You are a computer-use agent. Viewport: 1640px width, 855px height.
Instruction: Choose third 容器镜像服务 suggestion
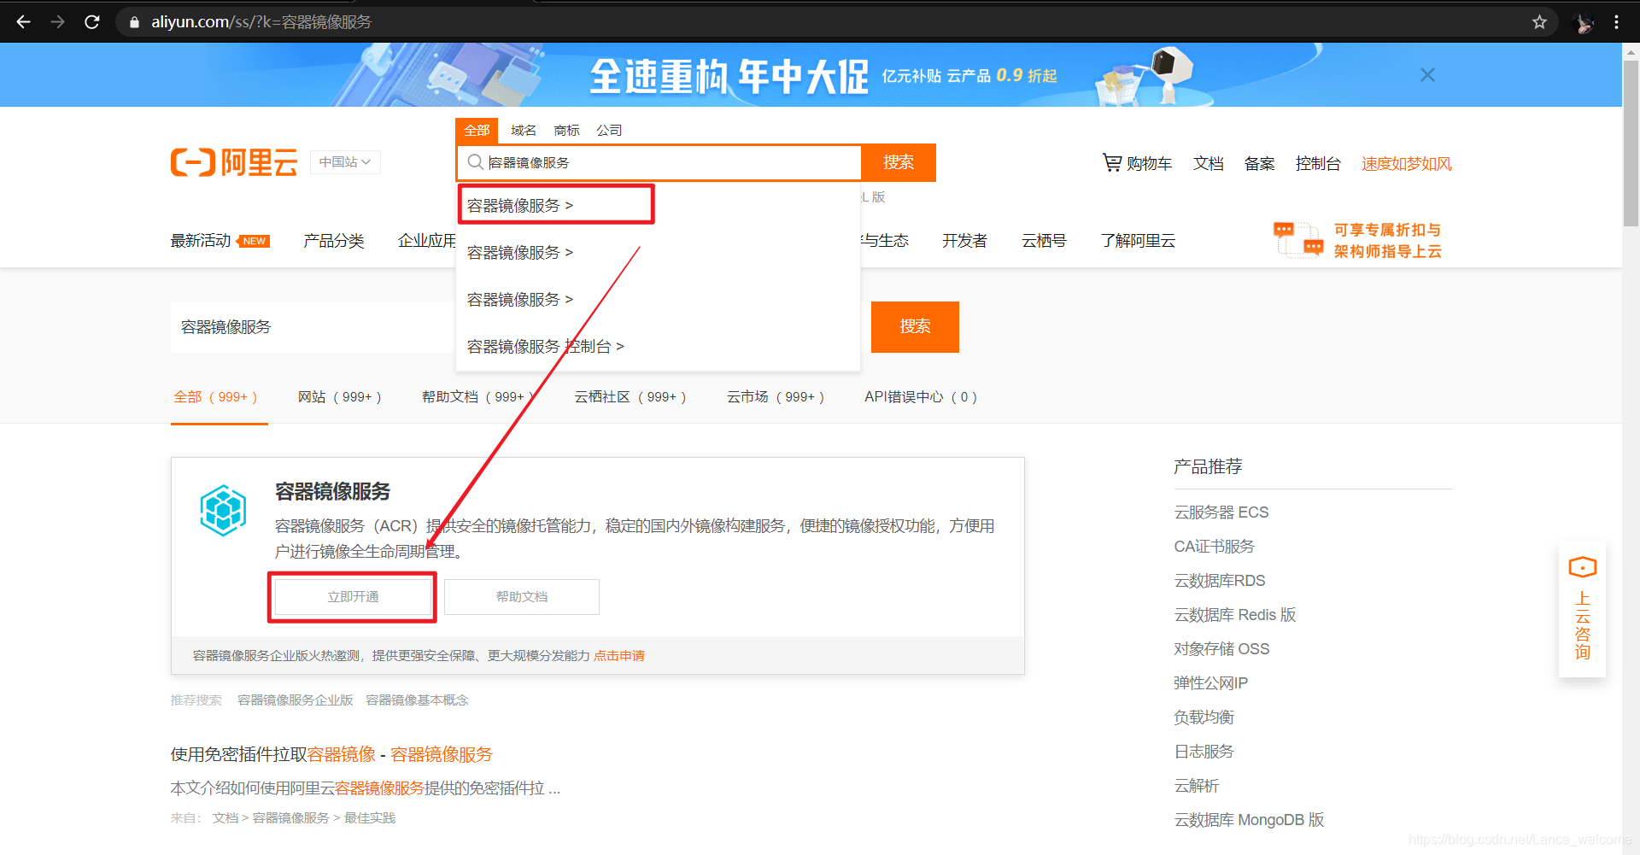(658, 300)
